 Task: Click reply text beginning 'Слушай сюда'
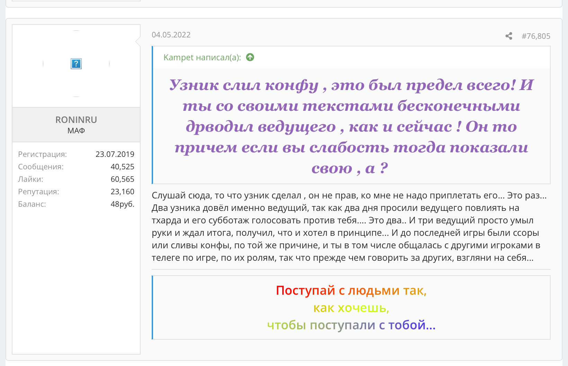349,226
